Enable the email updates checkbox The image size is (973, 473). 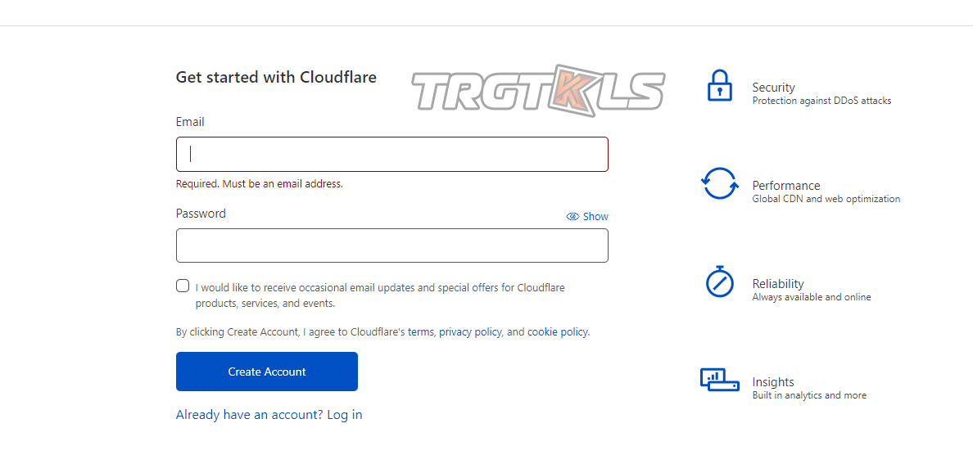tap(183, 286)
